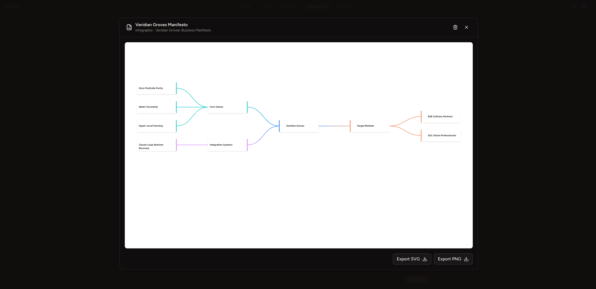
Task: Select the Target Markets node
Action: click(x=370, y=126)
